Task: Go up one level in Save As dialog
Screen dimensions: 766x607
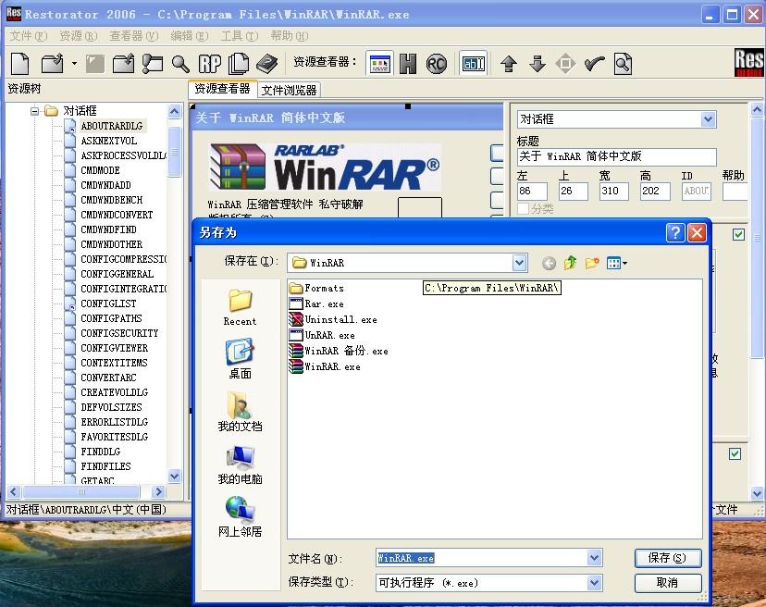Action: [x=571, y=263]
